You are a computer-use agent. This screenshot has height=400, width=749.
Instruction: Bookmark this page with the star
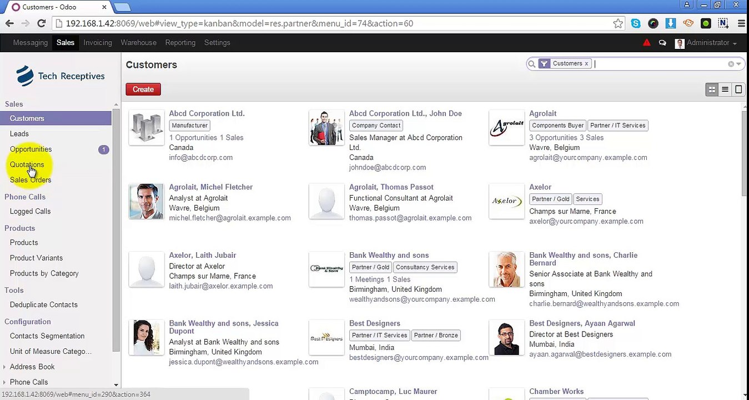click(x=618, y=23)
